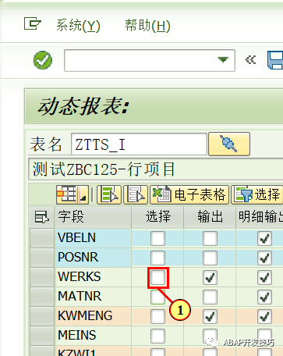Click the KWMENG field name cell

94,316
